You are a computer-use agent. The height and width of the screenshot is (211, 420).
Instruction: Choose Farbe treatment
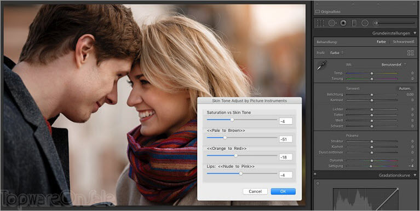point(381,42)
